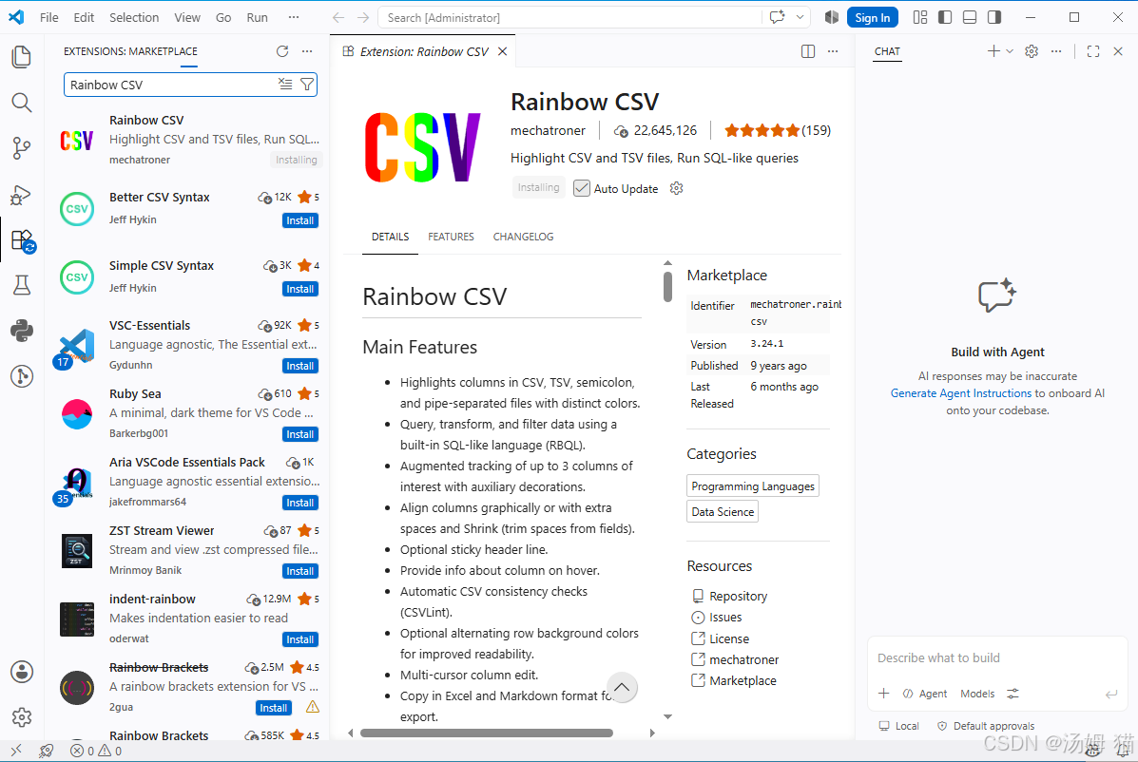Screen dimensions: 1138x762
Task: Open the Search view in activity bar
Action: (x=22, y=103)
